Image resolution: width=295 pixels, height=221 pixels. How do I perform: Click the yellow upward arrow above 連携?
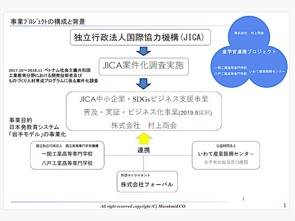click(144, 138)
